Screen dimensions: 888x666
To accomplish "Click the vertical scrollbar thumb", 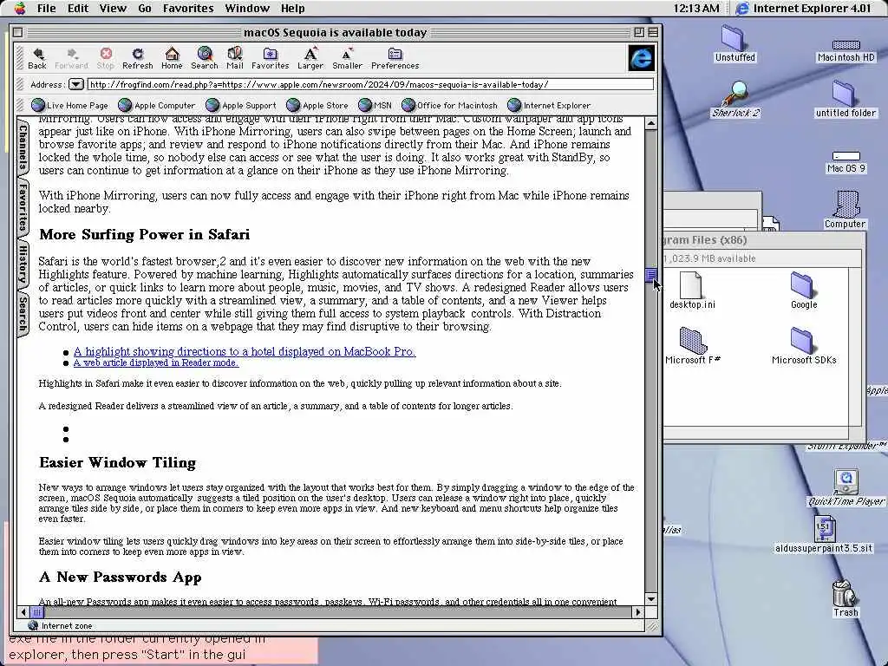I will (x=651, y=275).
